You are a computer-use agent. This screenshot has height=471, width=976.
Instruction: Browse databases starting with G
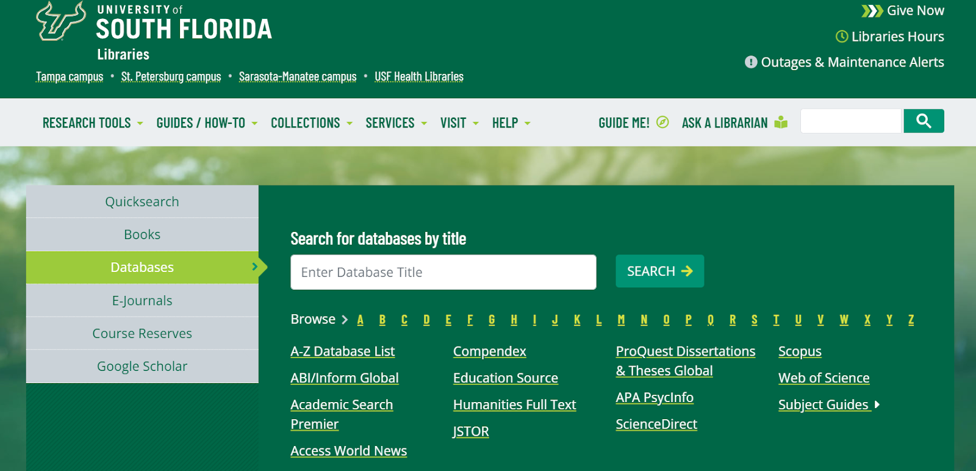click(x=492, y=320)
